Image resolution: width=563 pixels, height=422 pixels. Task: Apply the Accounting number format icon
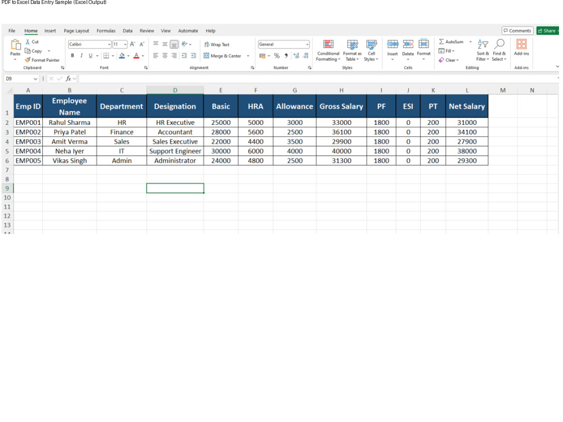[x=262, y=56]
